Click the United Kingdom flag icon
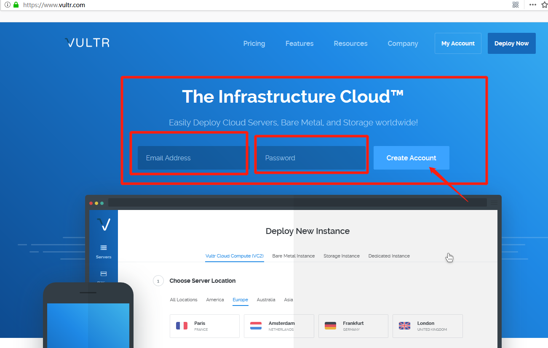This screenshot has width=548, height=348. coord(404,326)
